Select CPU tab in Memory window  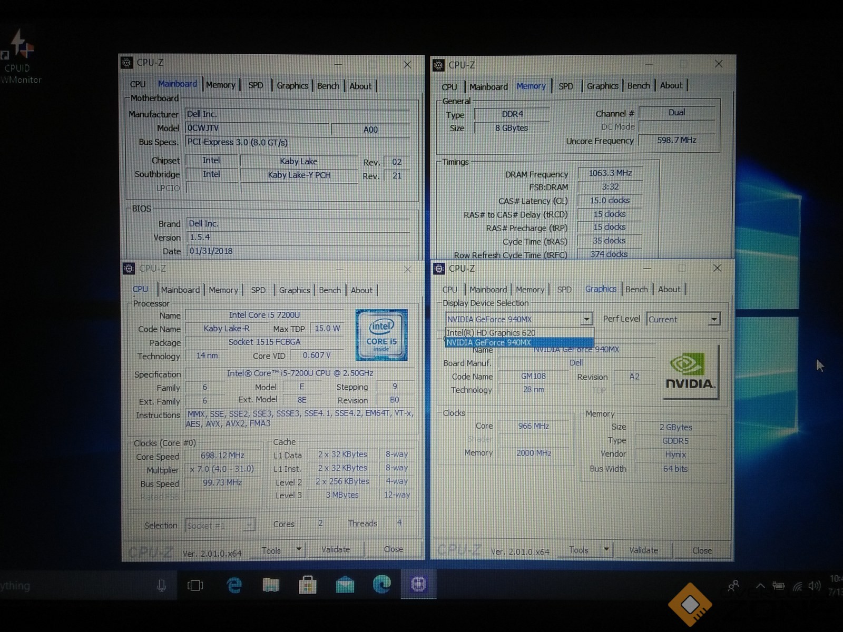coord(449,87)
